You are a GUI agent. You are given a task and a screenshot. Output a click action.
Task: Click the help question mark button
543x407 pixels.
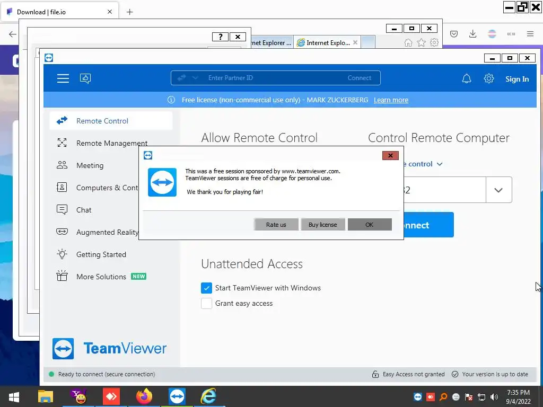coord(220,37)
